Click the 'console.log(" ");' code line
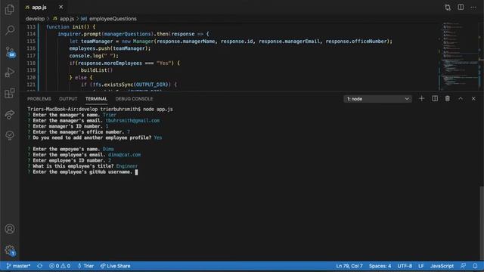Screen dimensions: 484x272 click(x=94, y=55)
